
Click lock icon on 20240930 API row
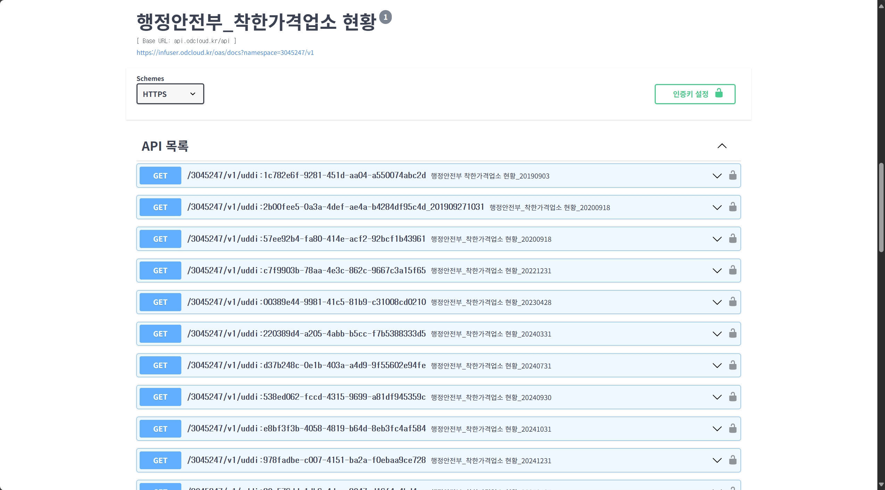pos(733,397)
